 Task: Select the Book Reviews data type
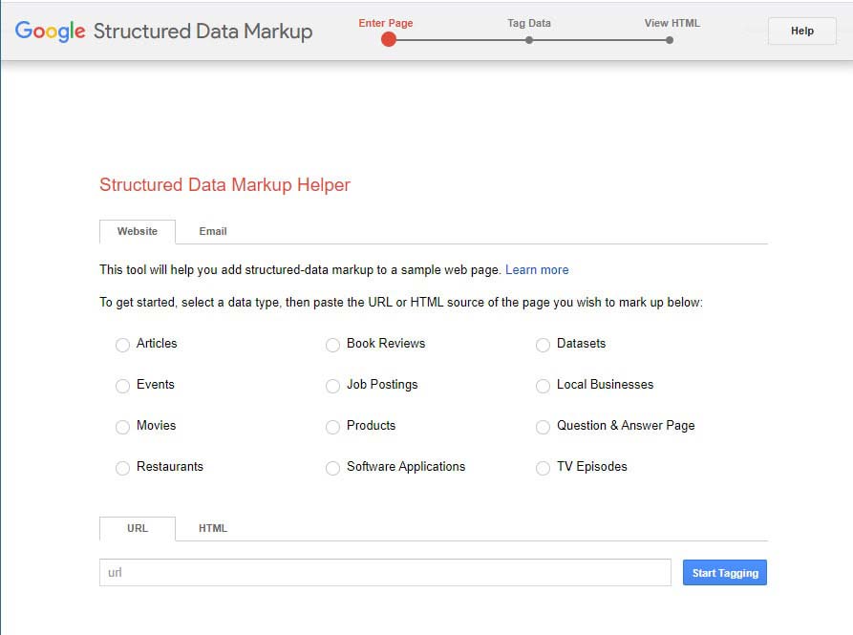332,345
